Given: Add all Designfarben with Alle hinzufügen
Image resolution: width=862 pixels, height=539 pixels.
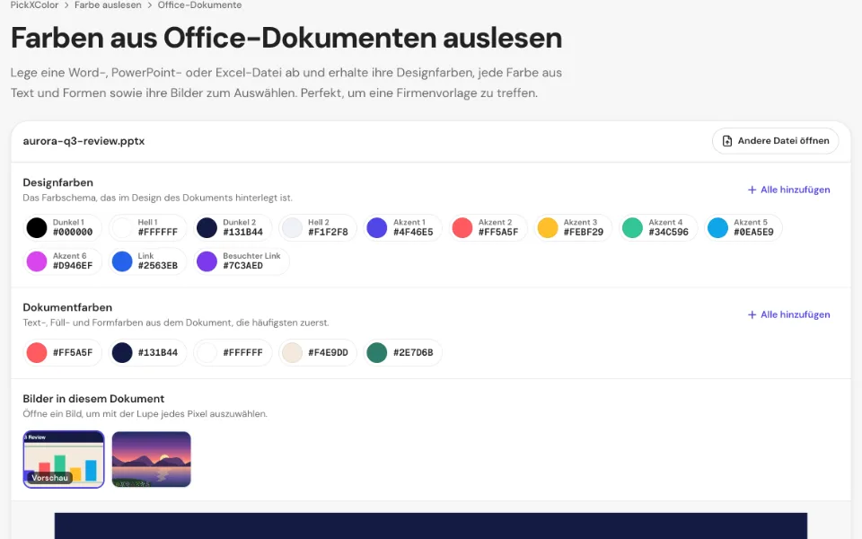Looking at the screenshot, I should tap(789, 190).
